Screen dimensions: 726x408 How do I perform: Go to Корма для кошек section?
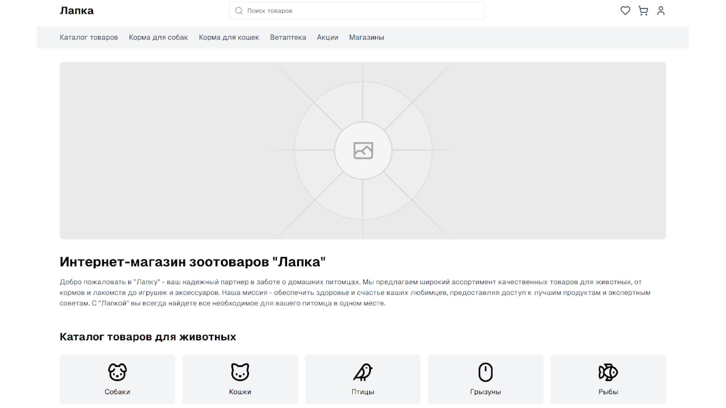click(x=229, y=37)
